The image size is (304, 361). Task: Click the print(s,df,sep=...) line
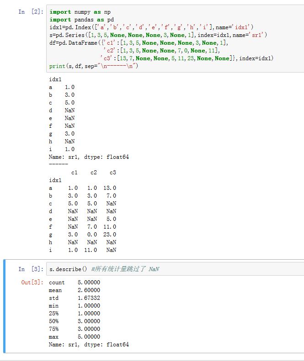point(94,66)
